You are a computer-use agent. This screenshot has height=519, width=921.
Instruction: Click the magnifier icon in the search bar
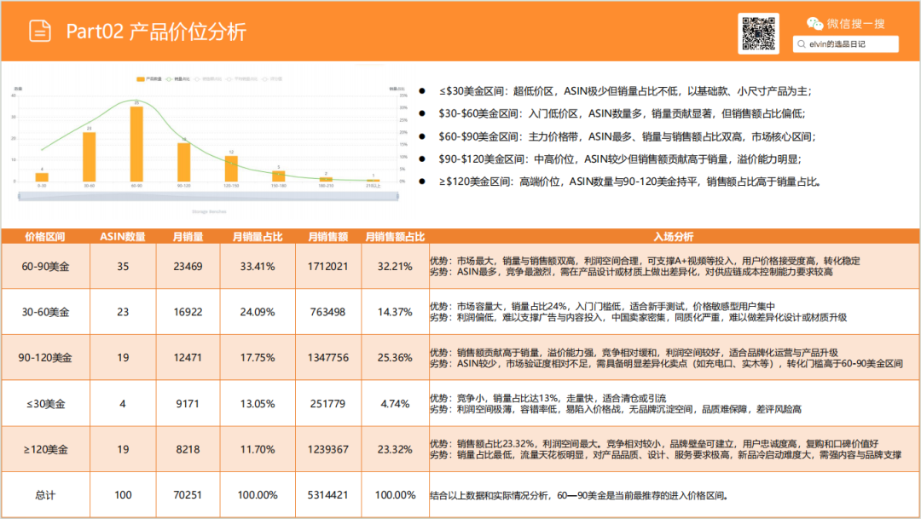point(802,43)
